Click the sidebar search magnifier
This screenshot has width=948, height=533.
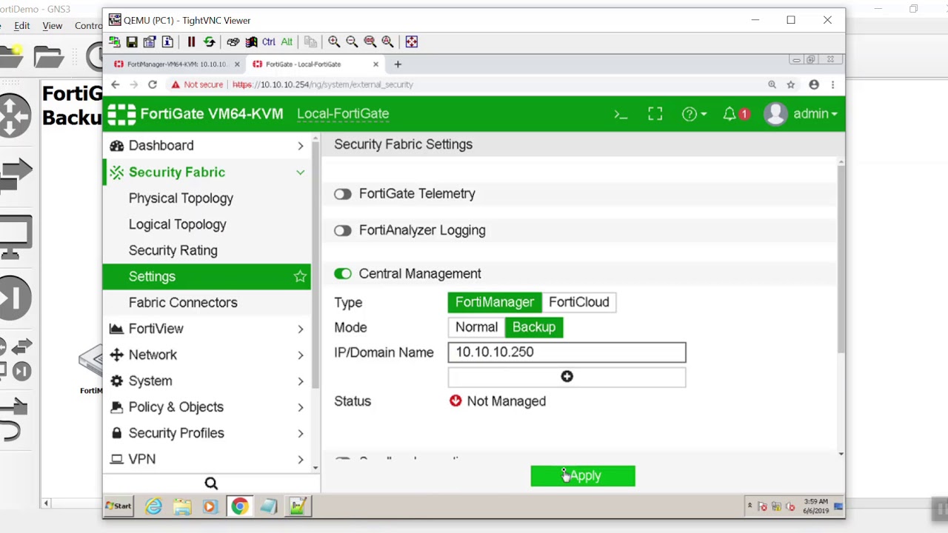[x=211, y=483]
